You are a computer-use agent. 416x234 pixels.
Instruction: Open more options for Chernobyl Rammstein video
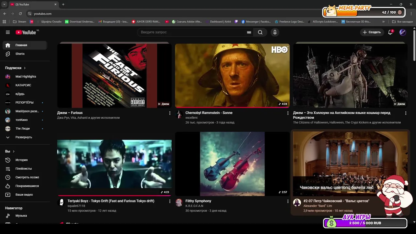pyautogui.click(x=288, y=113)
